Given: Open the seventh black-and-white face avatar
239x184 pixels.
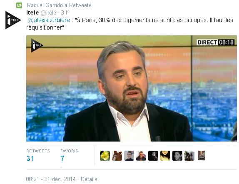Looking at the screenshot, I should coord(177,156).
